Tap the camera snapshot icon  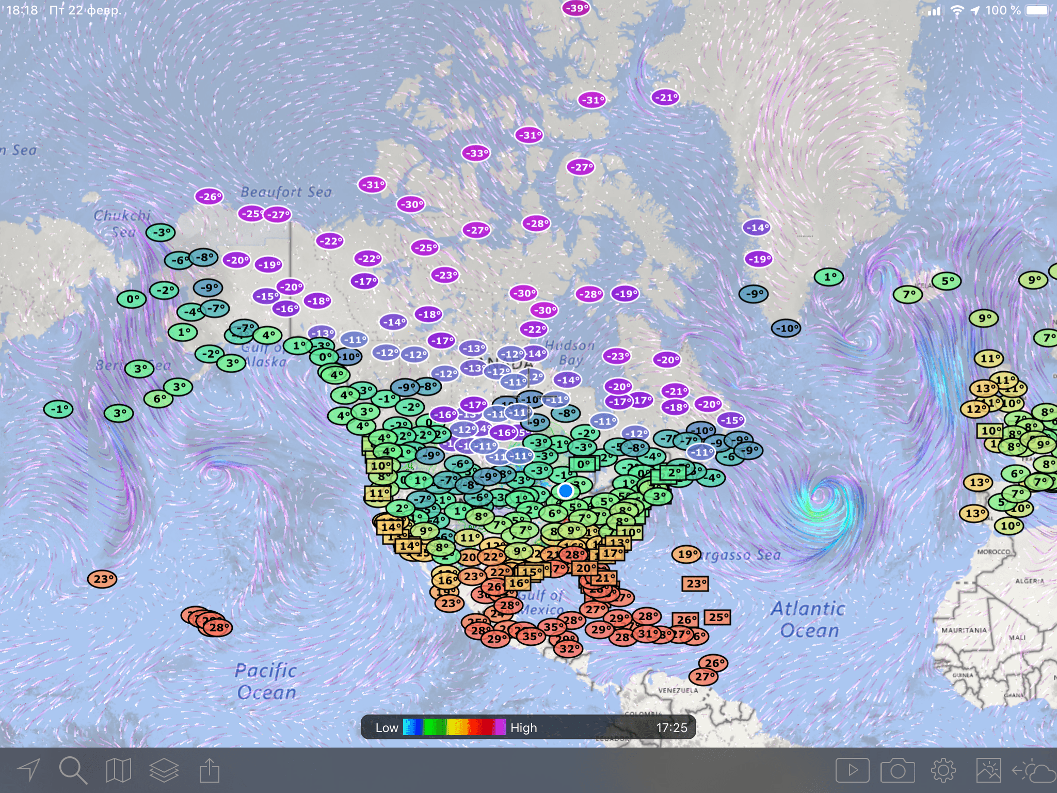(x=898, y=770)
